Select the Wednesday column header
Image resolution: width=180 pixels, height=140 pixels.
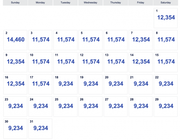pos(90,3)
